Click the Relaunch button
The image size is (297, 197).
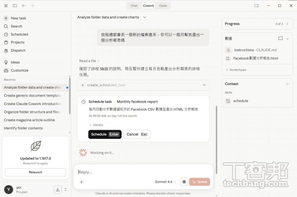point(35,172)
